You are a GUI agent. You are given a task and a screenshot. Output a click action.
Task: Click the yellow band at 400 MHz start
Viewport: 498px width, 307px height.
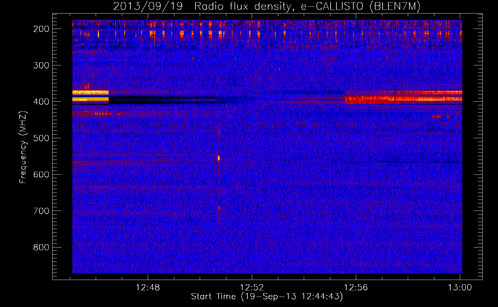(90, 99)
